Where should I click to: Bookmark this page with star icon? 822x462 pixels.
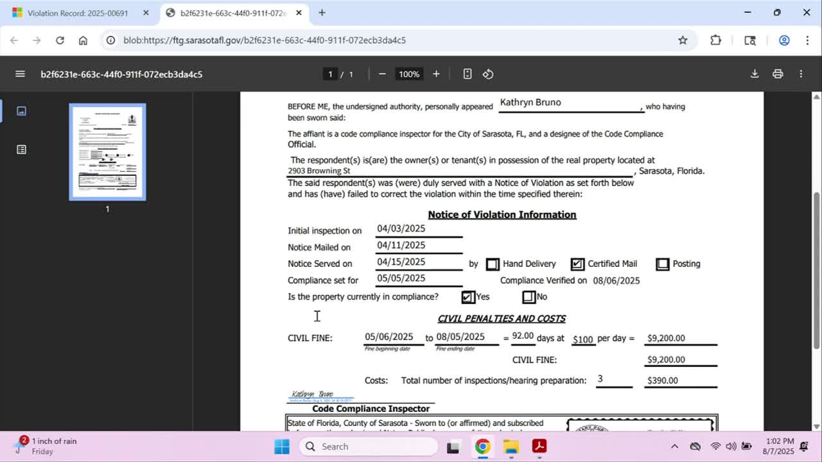(683, 40)
